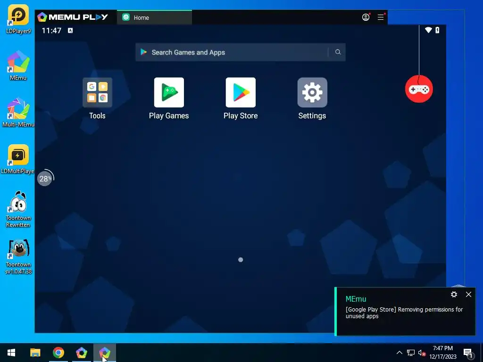Dismiss the MEmu notification popup
The image size is (483, 362).
point(468,294)
